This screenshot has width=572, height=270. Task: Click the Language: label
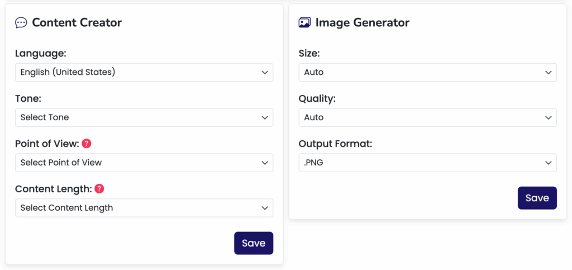point(40,54)
